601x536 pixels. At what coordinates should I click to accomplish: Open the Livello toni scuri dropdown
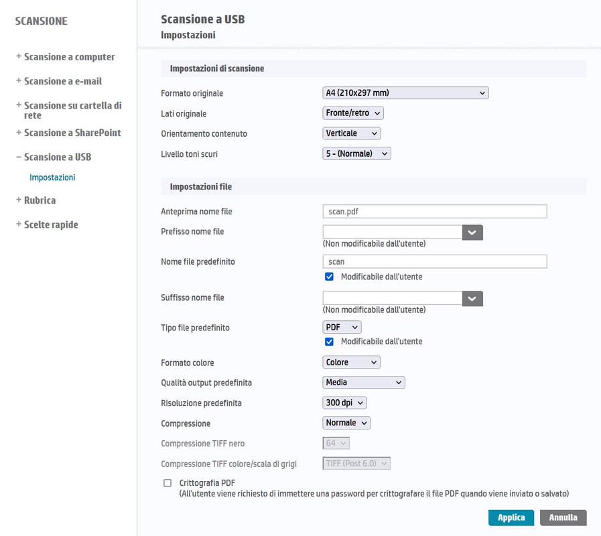[x=356, y=153]
